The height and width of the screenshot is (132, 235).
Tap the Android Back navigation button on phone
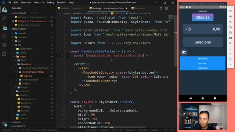click(191, 98)
